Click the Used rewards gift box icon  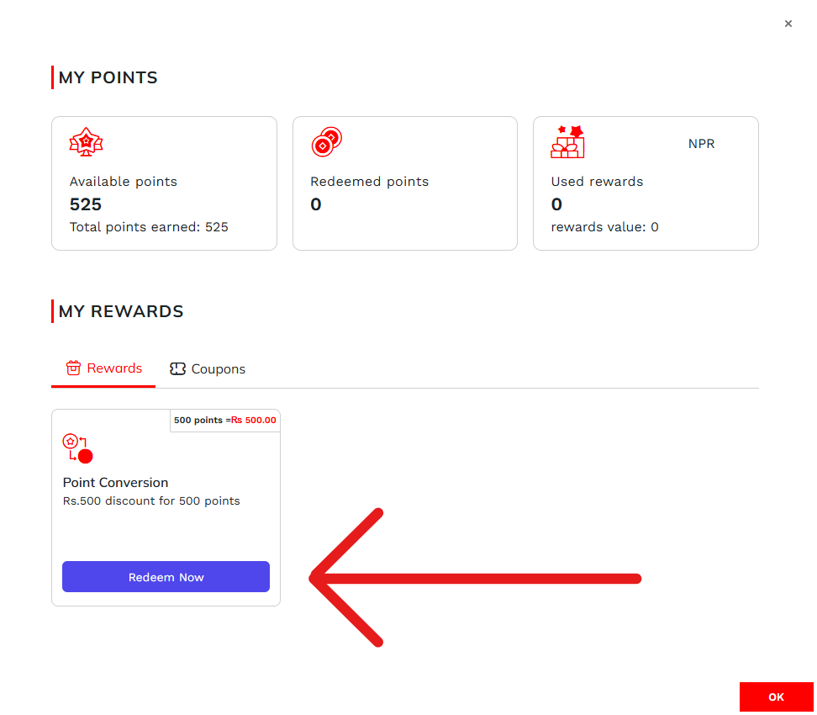tap(567, 142)
